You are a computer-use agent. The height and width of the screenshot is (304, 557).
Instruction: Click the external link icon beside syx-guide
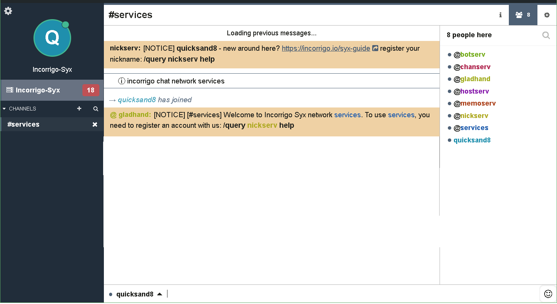pyautogui.click(x=375, y=48)
